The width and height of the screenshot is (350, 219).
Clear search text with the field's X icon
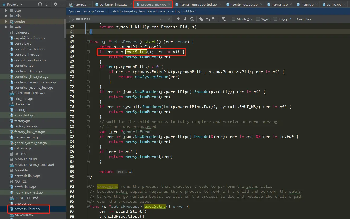169,19
